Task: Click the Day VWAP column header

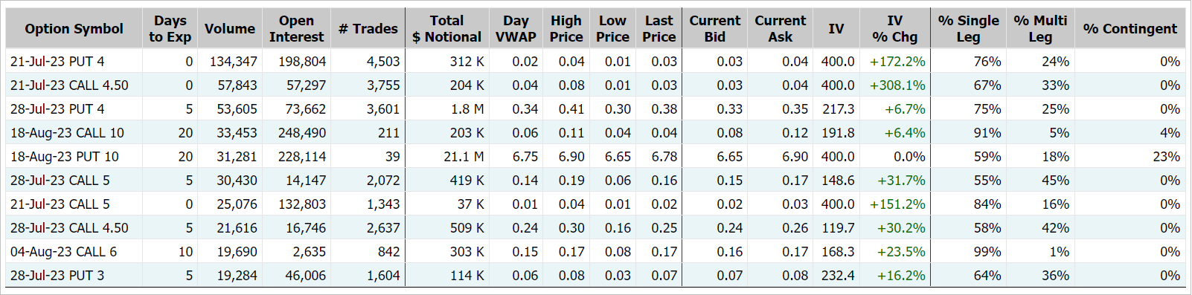Action: [516, 29]
